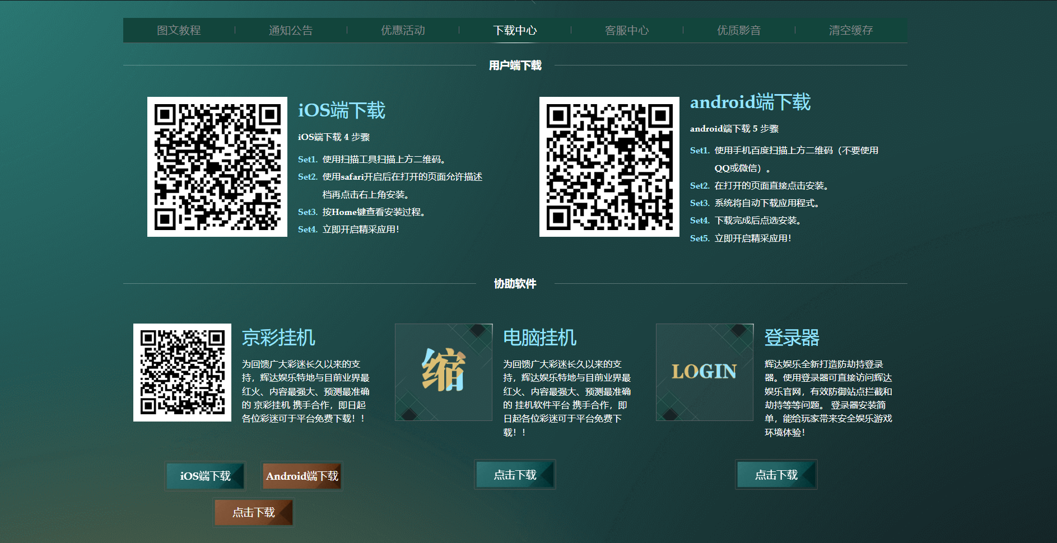Click 清空缓存 to clear cache
Viewport: 1057px width, 543px height.
[x=851, y=30]
